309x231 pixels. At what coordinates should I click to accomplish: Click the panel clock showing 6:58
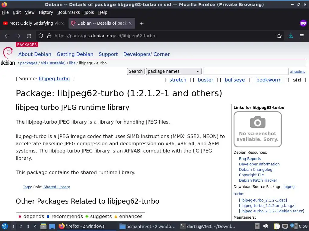pyautogui.click(x=303, y=226)
